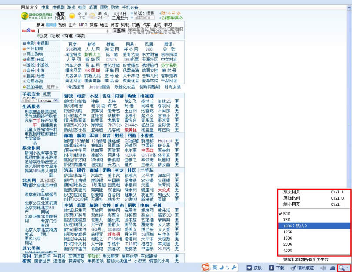The image size is (352, 272).
Task: Expand 我的导航 展开 section
Action: tap(52, 87)
